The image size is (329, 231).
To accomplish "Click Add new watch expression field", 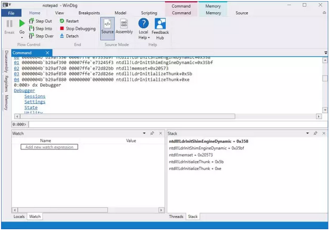I will click(x=49, y=147).
